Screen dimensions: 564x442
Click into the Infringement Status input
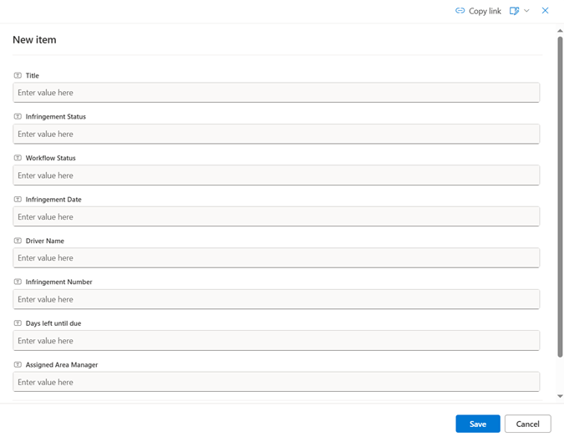pyautogui.click(x=276, y=134)
